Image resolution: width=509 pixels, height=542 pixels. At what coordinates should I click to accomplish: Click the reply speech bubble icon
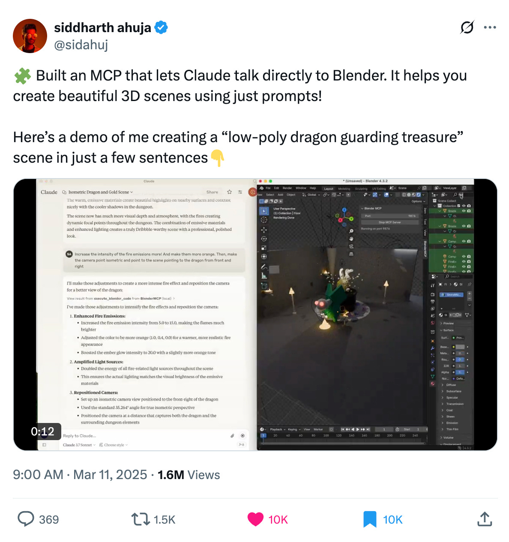coord(26,519)
